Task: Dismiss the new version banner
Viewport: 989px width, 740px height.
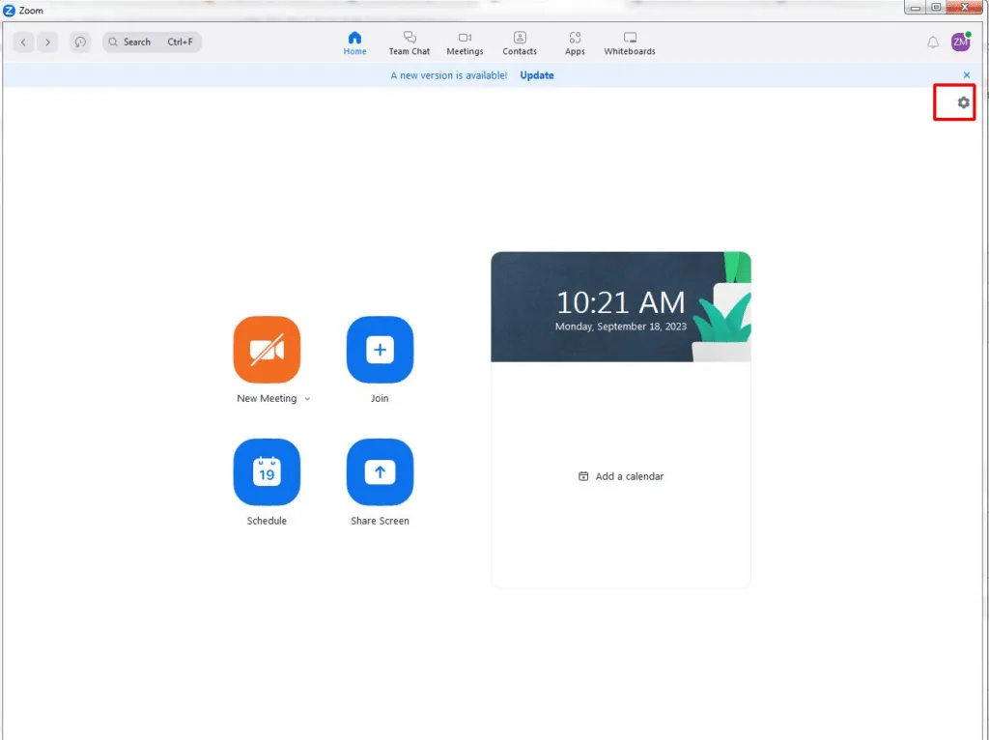Action: pos(967,75)
